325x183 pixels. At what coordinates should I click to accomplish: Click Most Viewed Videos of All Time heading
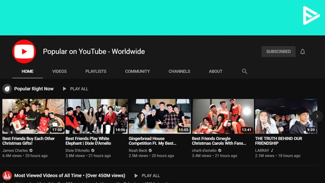[69, 176]
